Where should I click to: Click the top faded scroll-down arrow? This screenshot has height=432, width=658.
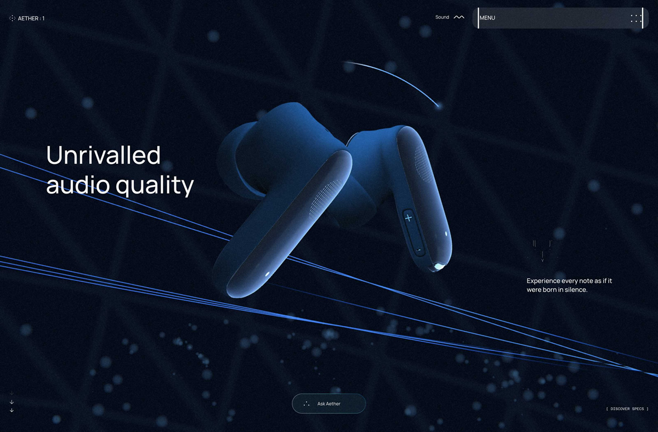click(x=12, y=393)
